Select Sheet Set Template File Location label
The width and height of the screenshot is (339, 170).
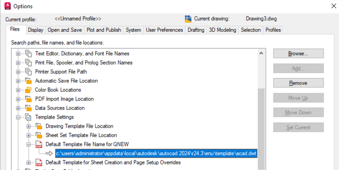pyautogui.click(x=81, y=135)
